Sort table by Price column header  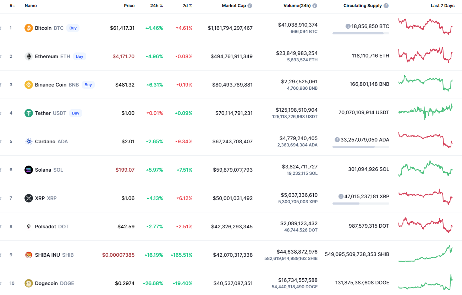pos(129,6)
